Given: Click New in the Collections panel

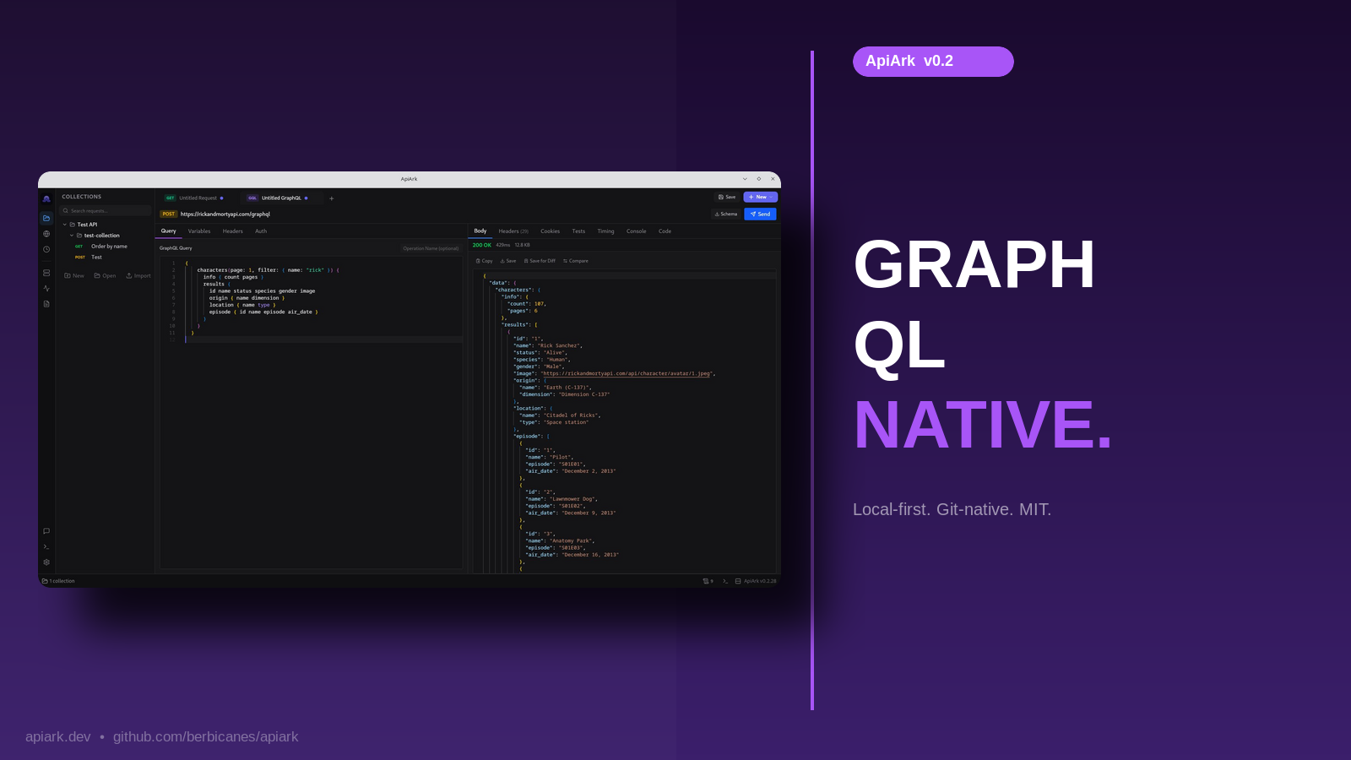Looking at the screenshot, I should [74, 275].
